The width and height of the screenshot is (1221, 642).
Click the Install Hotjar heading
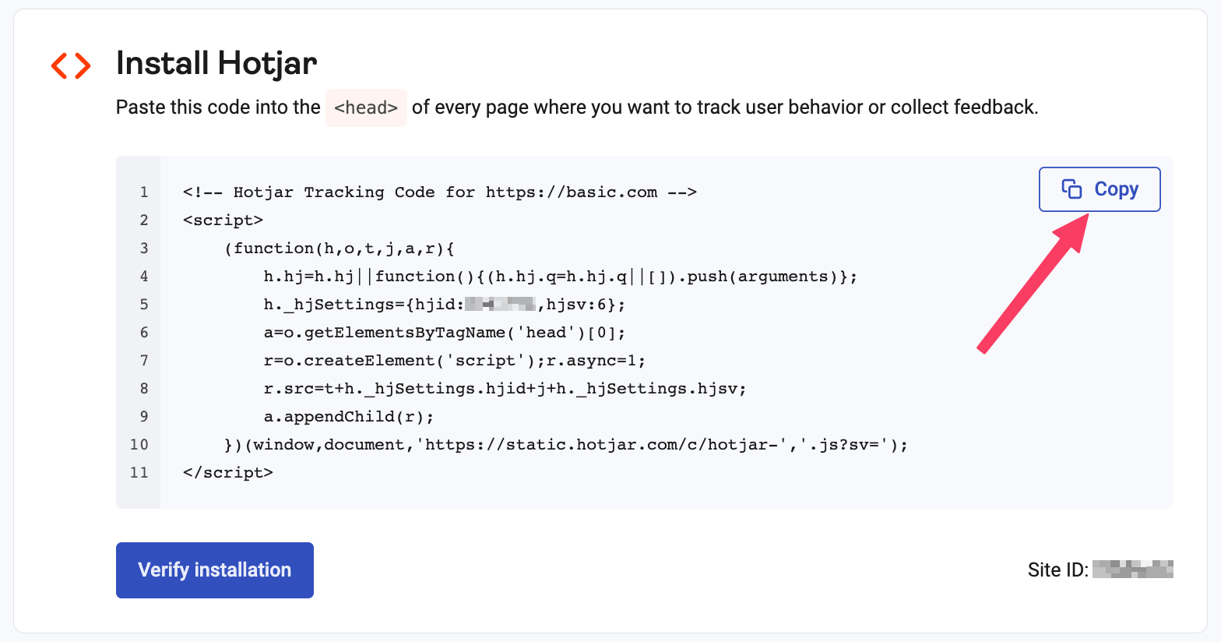216,63
